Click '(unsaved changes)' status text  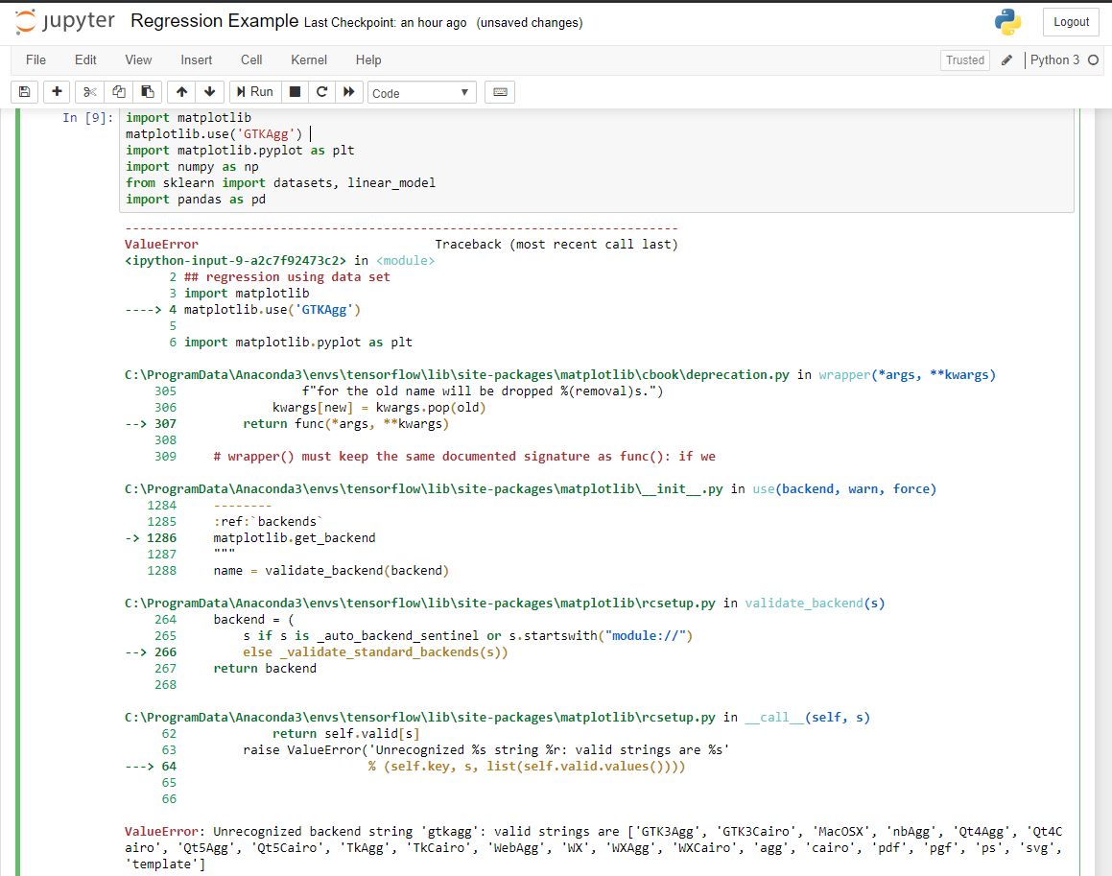[x=530, y=23]
